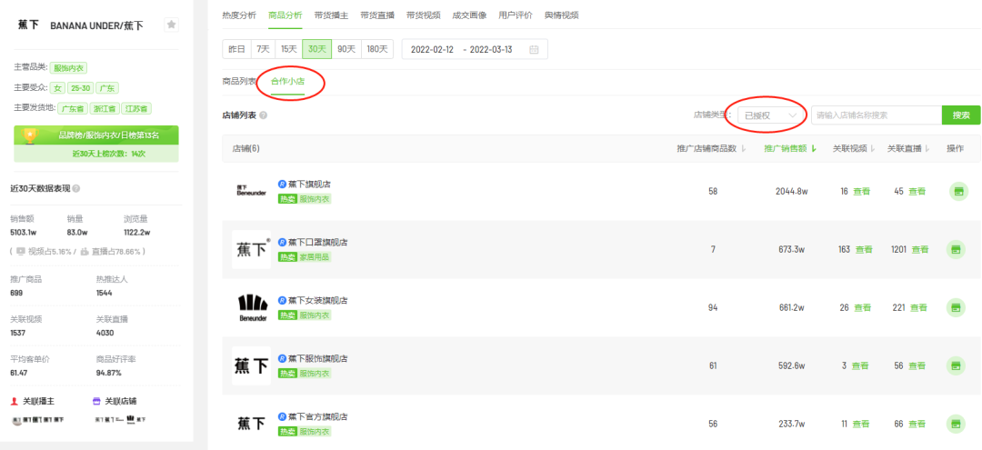Switch to 带货播主 tab
Image resolution: width=982 pixels, height=450 pixels.
click(x=331, y=15)
